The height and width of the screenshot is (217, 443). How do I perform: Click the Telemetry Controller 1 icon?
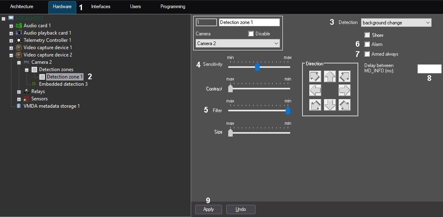point(19,40)
